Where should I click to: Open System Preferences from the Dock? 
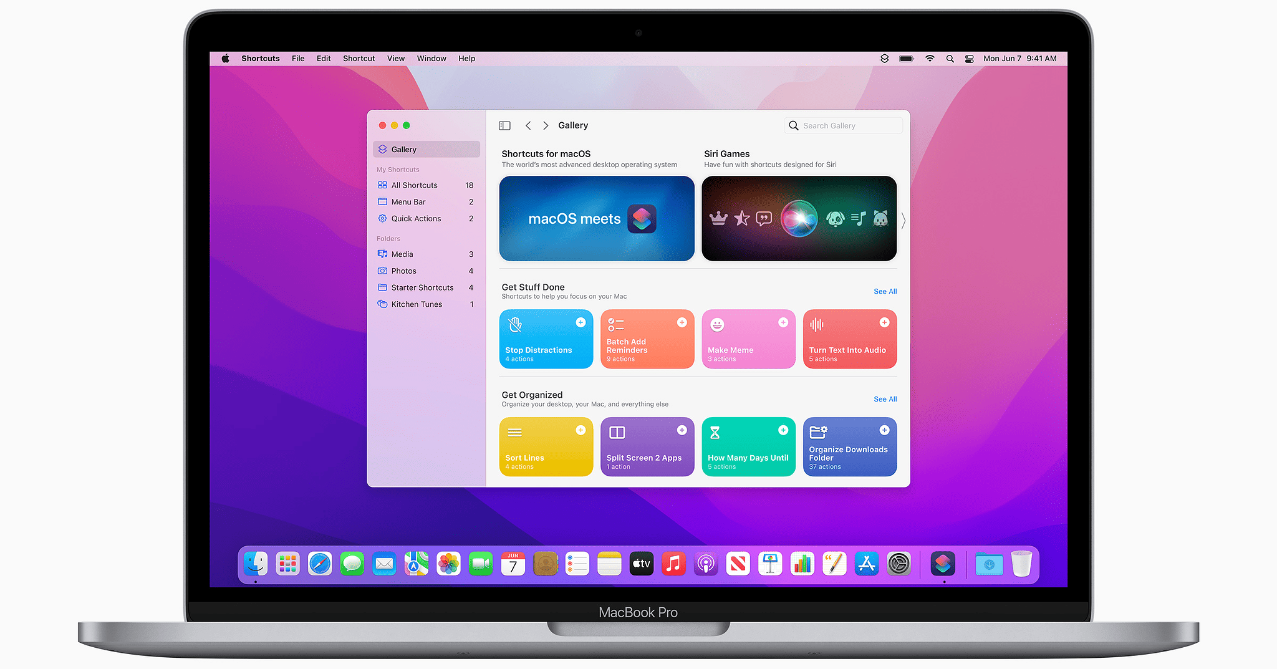(x=899, y=564)
